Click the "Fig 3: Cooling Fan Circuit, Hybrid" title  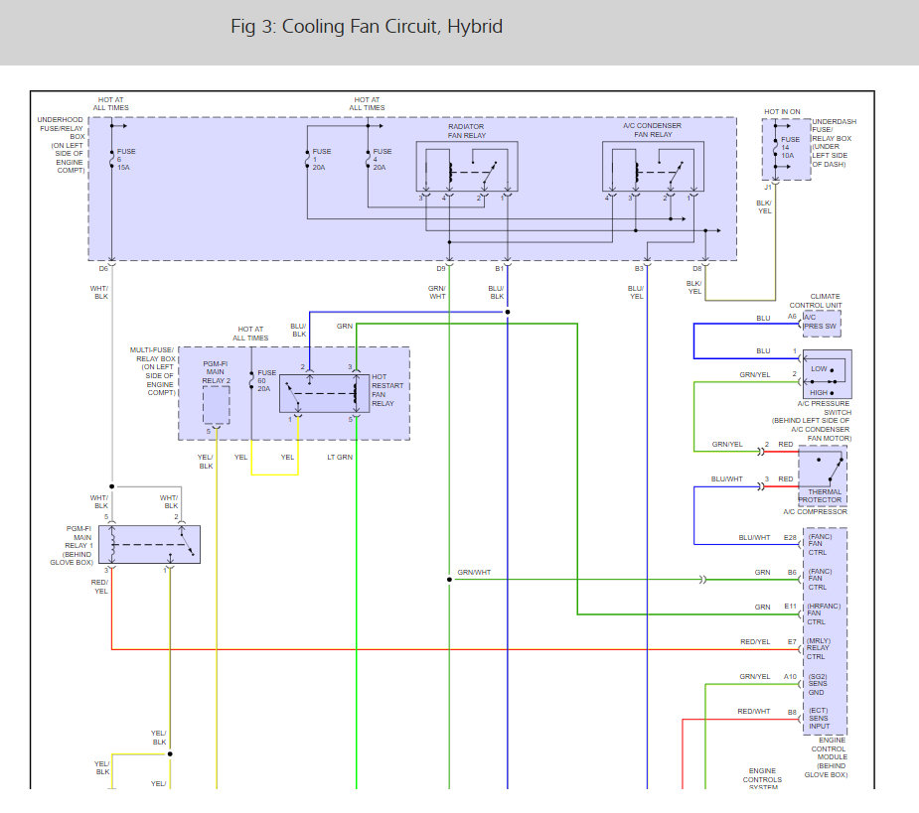(367, 27)
